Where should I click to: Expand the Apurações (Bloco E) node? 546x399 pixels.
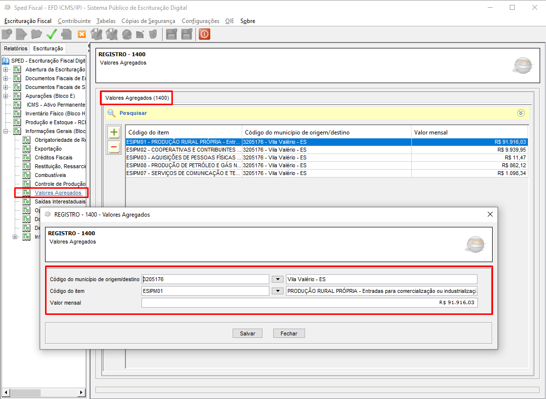[6, 96]
